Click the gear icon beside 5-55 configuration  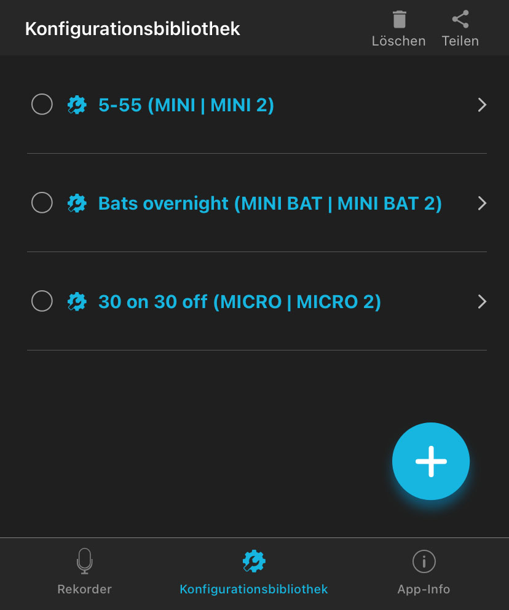tap(77, 105)
